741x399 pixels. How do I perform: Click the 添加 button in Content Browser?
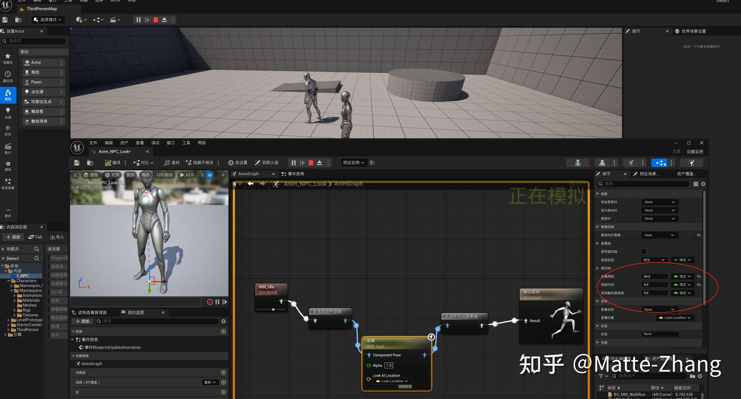[x=13, y=237]
